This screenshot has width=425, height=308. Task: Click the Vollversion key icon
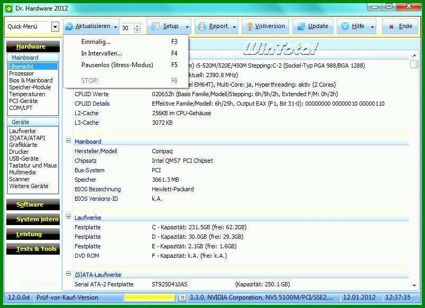[250, 26]
